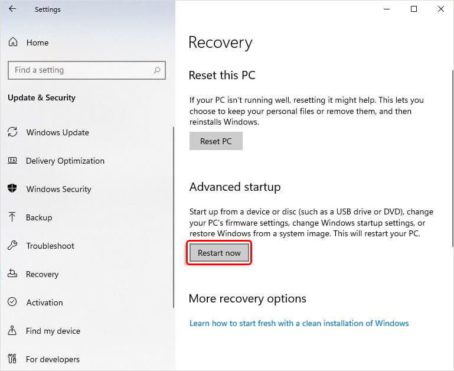Open the Home settings page

coord(37,43)
